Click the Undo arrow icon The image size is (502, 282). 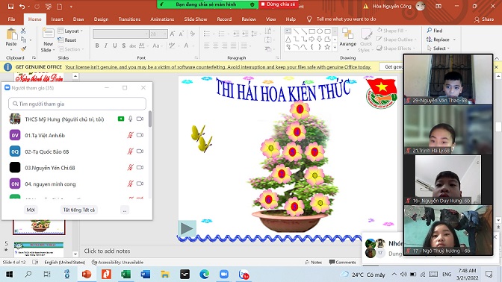click(x=22, y=6)
